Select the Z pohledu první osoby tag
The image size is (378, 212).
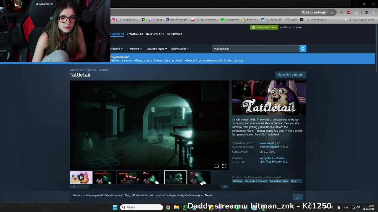click(256, 181)
